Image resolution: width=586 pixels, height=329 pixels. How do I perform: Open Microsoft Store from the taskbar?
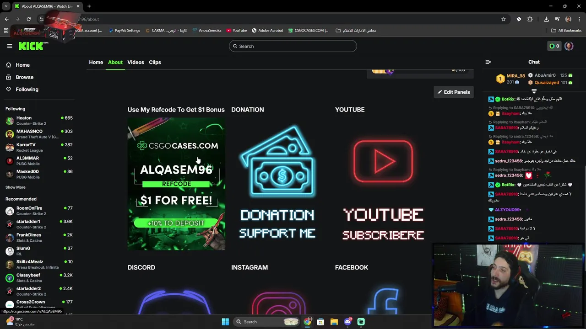tap(320, 322)
